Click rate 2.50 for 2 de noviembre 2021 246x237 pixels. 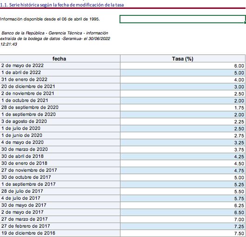pos(239,94)
